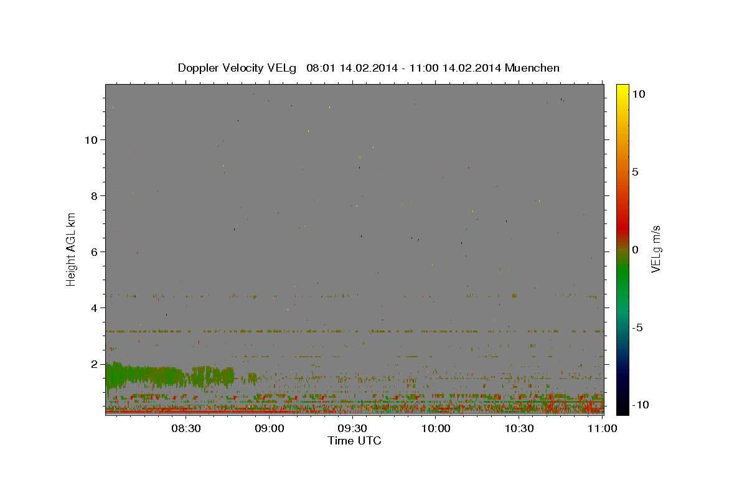The image size is (747, 498).
Task: Click "Muenchen" in the plot title
Action: tap(532, 68)
